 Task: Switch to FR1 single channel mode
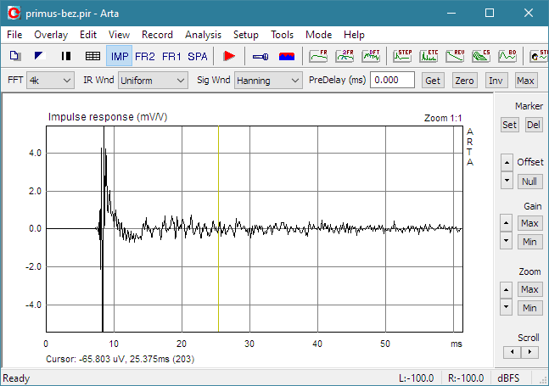171,56
